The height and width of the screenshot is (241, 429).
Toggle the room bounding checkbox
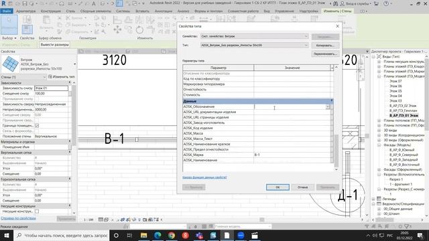pyautogui.click(x=37, y=126)
